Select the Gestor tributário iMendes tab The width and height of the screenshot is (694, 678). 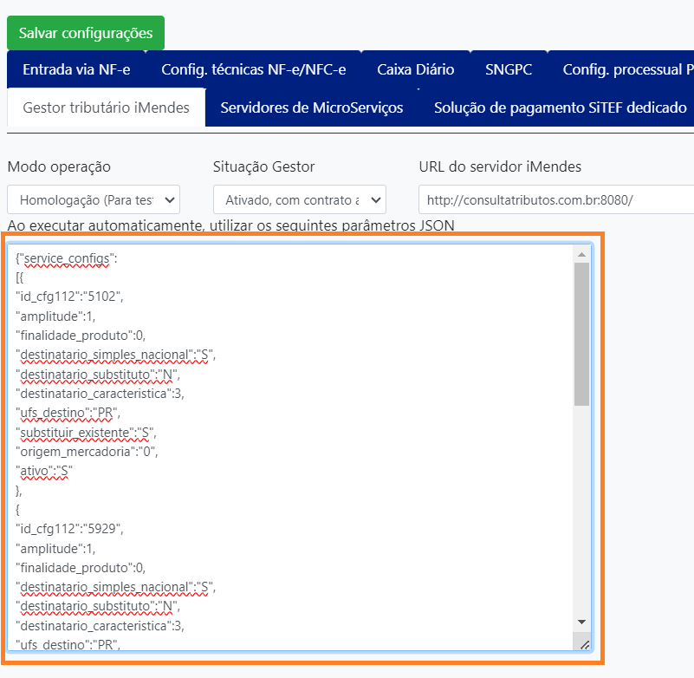coord(106,108)
